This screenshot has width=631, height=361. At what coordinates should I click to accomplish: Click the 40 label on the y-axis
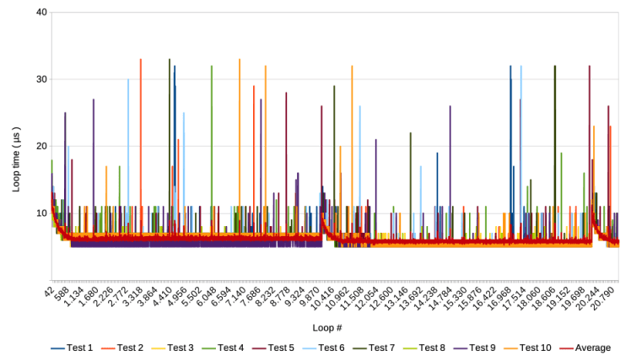(x=41, y=13)
